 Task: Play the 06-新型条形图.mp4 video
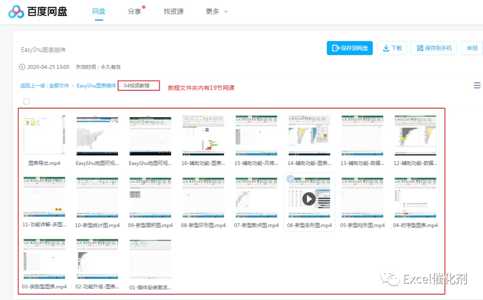point(309,199)
